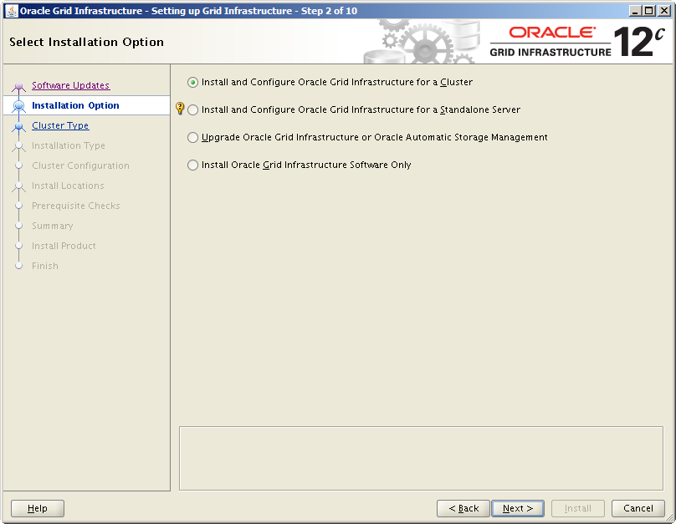This screenshot has width=676, height=524.
Task: Click the Software Updates step bullet icon
Action: [x=20, y=86]
